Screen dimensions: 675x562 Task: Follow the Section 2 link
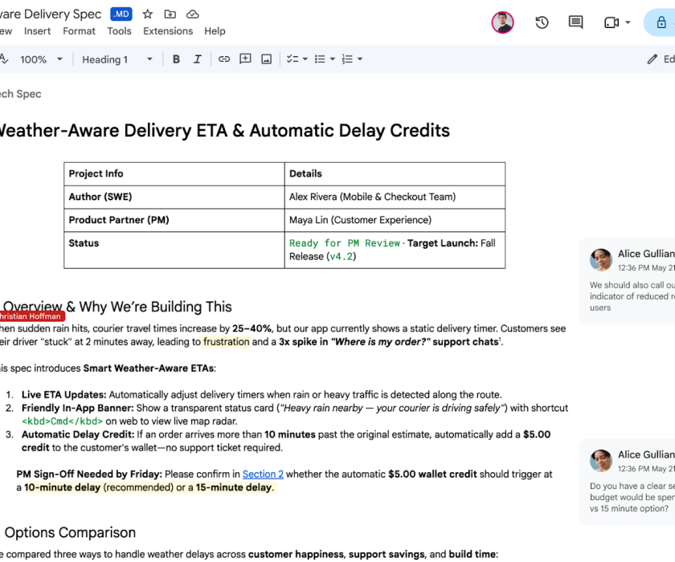click(263, 474)
